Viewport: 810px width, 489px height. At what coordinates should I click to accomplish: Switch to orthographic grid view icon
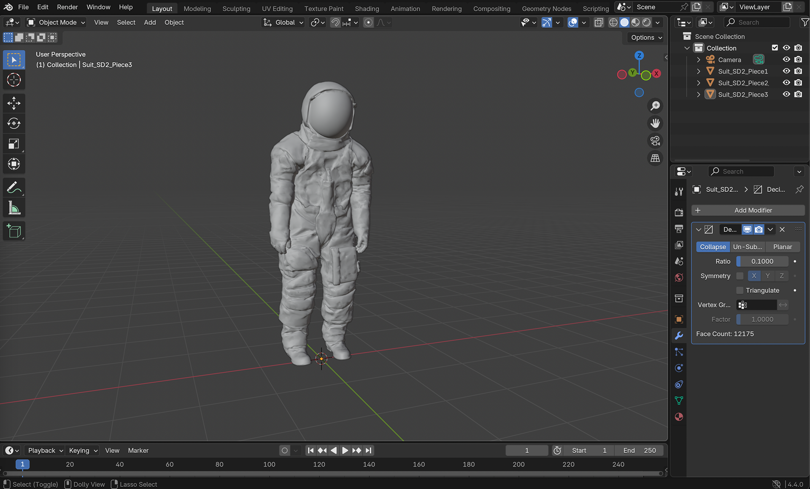coord(655,158)
